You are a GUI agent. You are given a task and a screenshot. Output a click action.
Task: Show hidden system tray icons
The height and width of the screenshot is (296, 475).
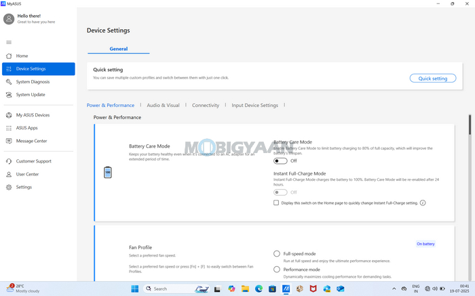tap(394, 289)
